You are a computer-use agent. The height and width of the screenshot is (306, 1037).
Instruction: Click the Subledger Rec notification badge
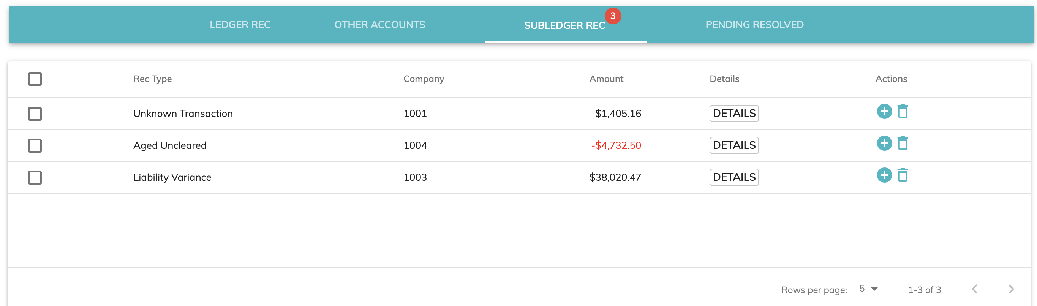[x=613, y=16]
